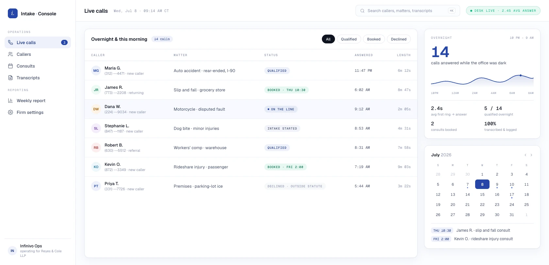Viewport: 549px width, 265px height.
Task: Click the LENGTH column header
Action: click(404, 55)
